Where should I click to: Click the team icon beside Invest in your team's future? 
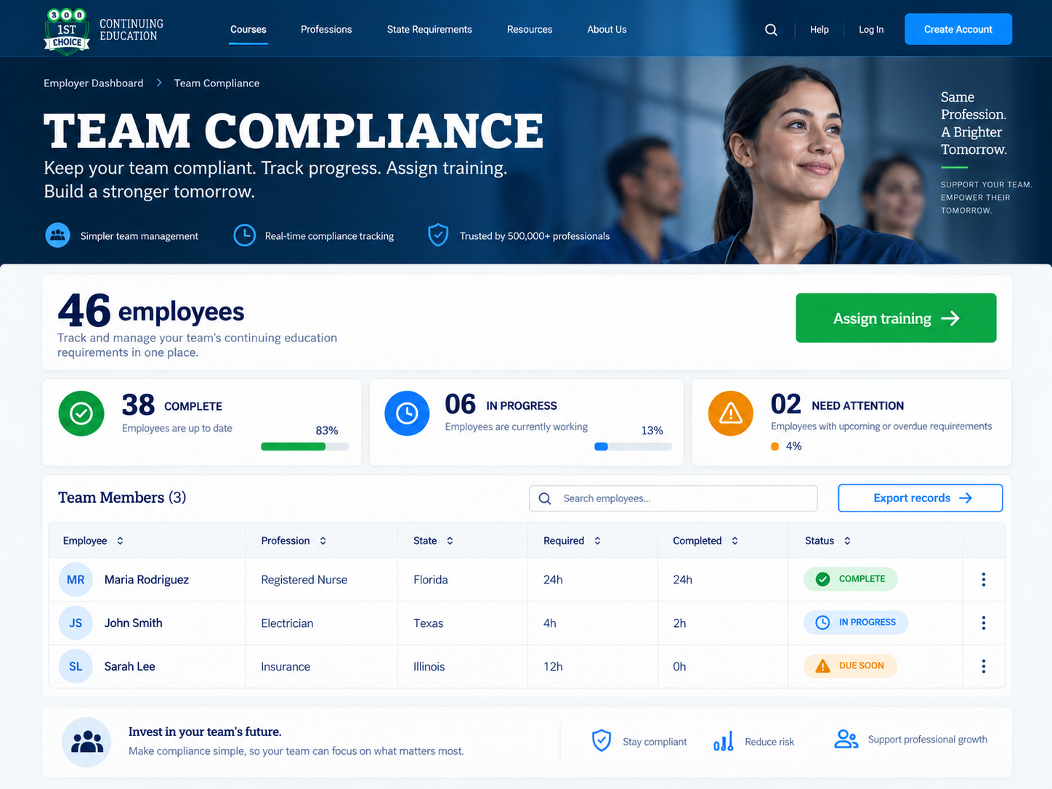coord(86,743)
